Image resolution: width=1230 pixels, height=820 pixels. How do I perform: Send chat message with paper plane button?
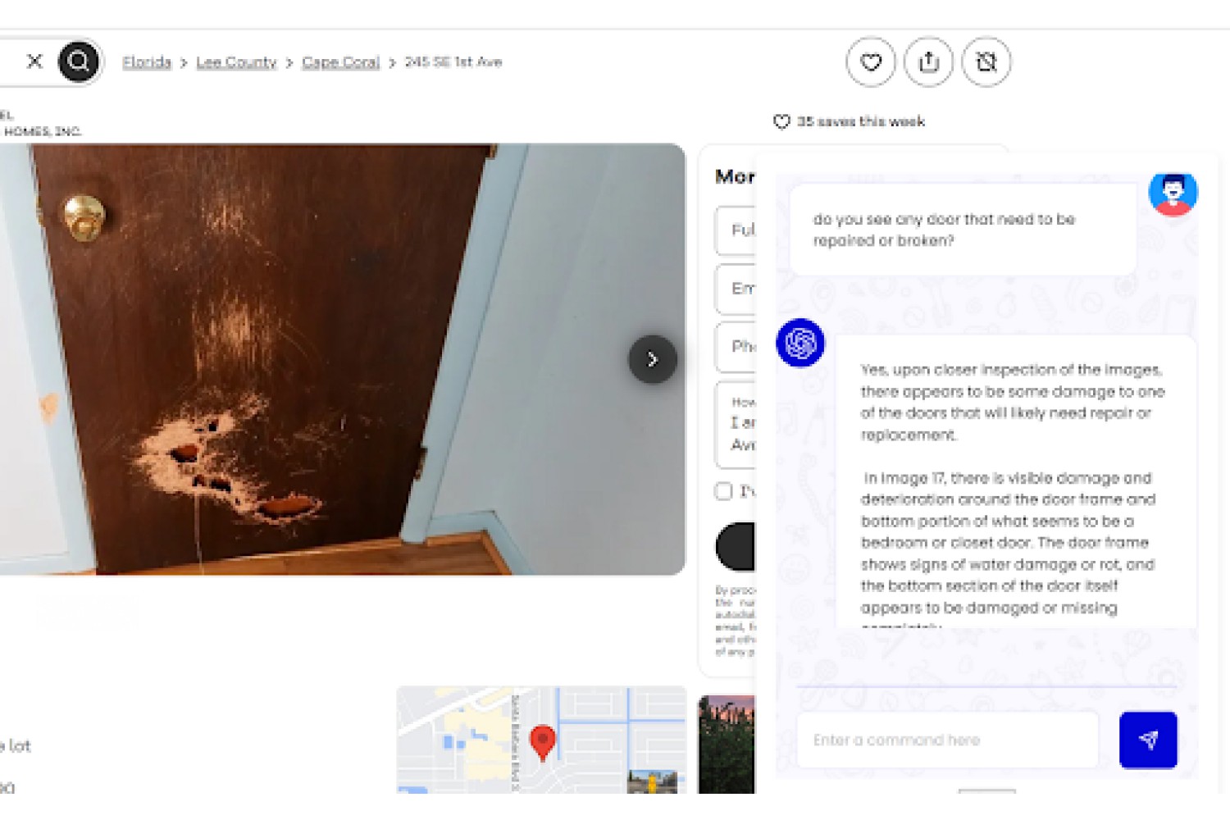[1148, 740]
